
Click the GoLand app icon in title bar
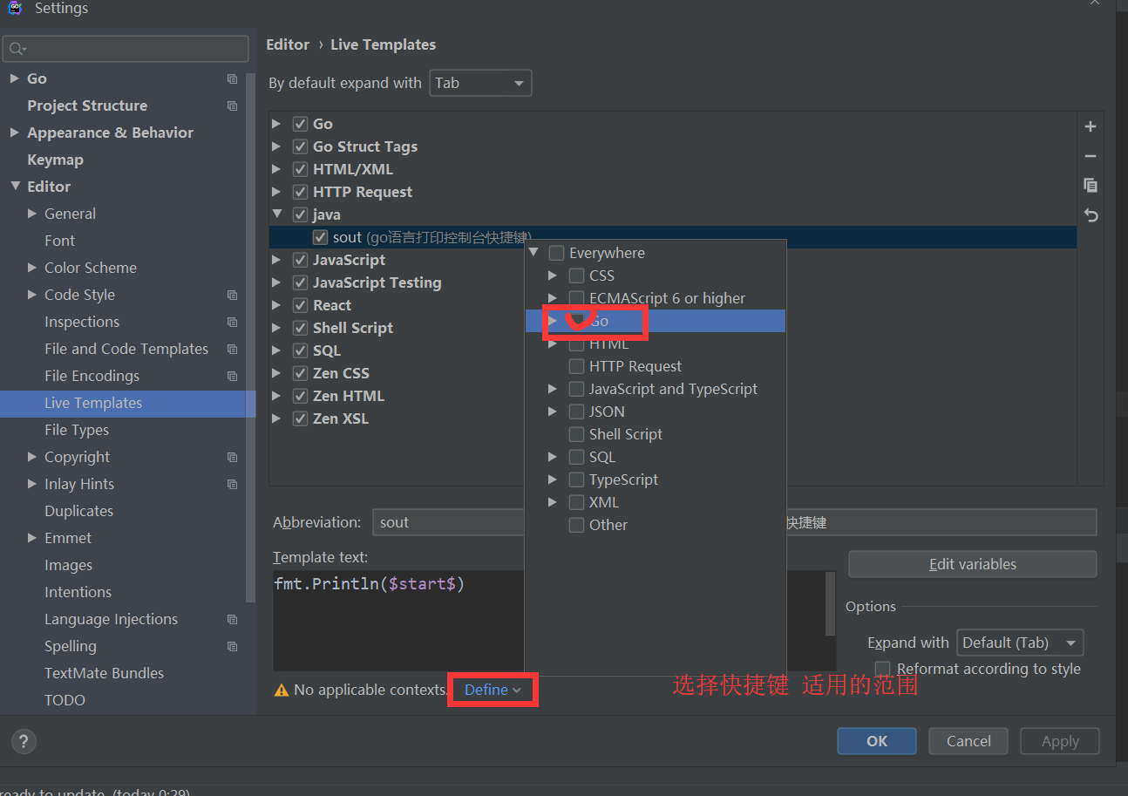point(14,7)
